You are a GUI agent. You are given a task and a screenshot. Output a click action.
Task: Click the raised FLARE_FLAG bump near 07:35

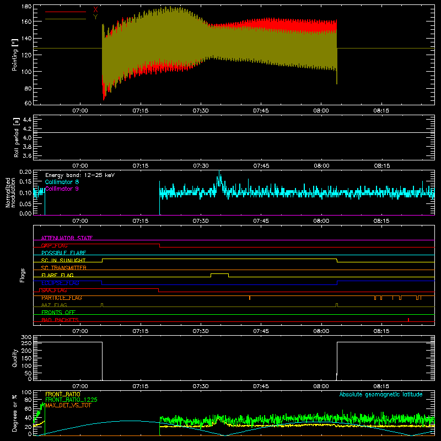[219, 275]
